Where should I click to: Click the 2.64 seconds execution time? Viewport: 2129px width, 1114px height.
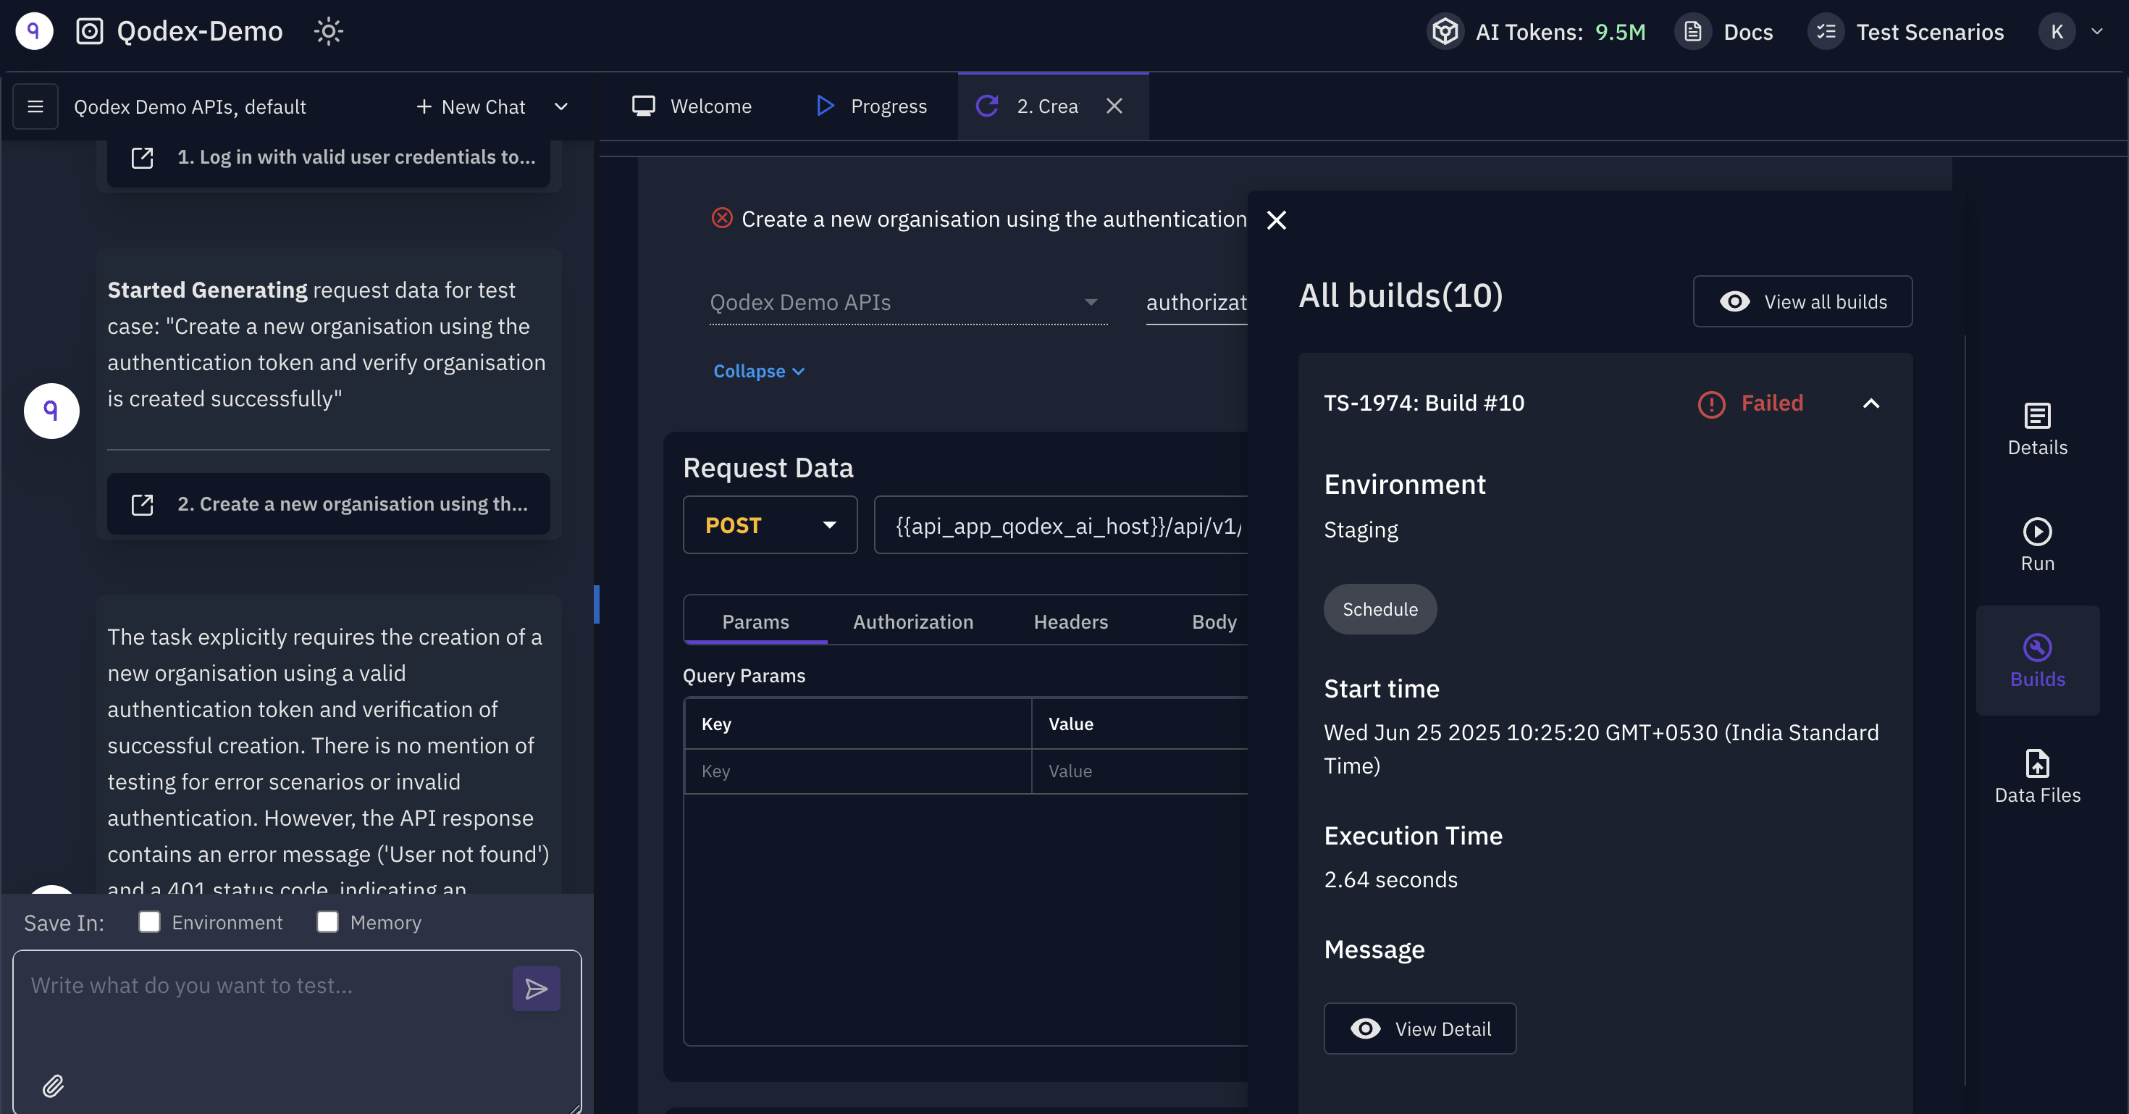[x=1390, y=879]
